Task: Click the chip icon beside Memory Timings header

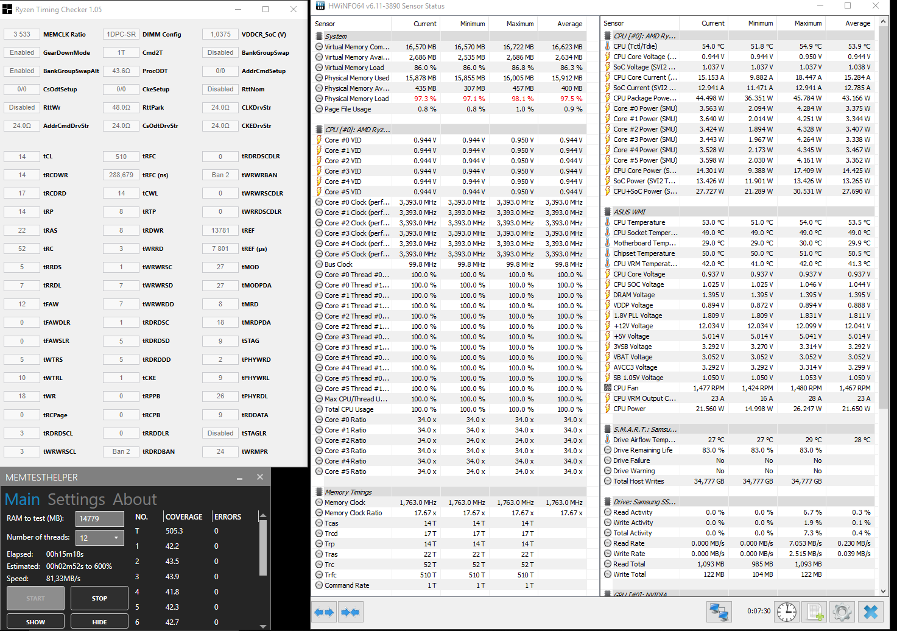Action: 319,492
